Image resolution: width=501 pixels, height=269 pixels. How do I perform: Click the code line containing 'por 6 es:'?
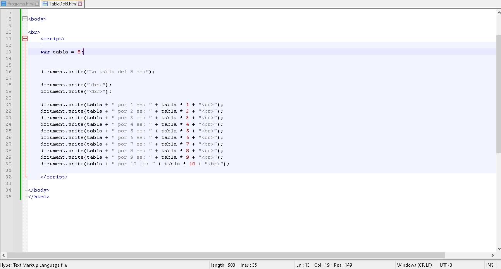click(x=132, y=137)
